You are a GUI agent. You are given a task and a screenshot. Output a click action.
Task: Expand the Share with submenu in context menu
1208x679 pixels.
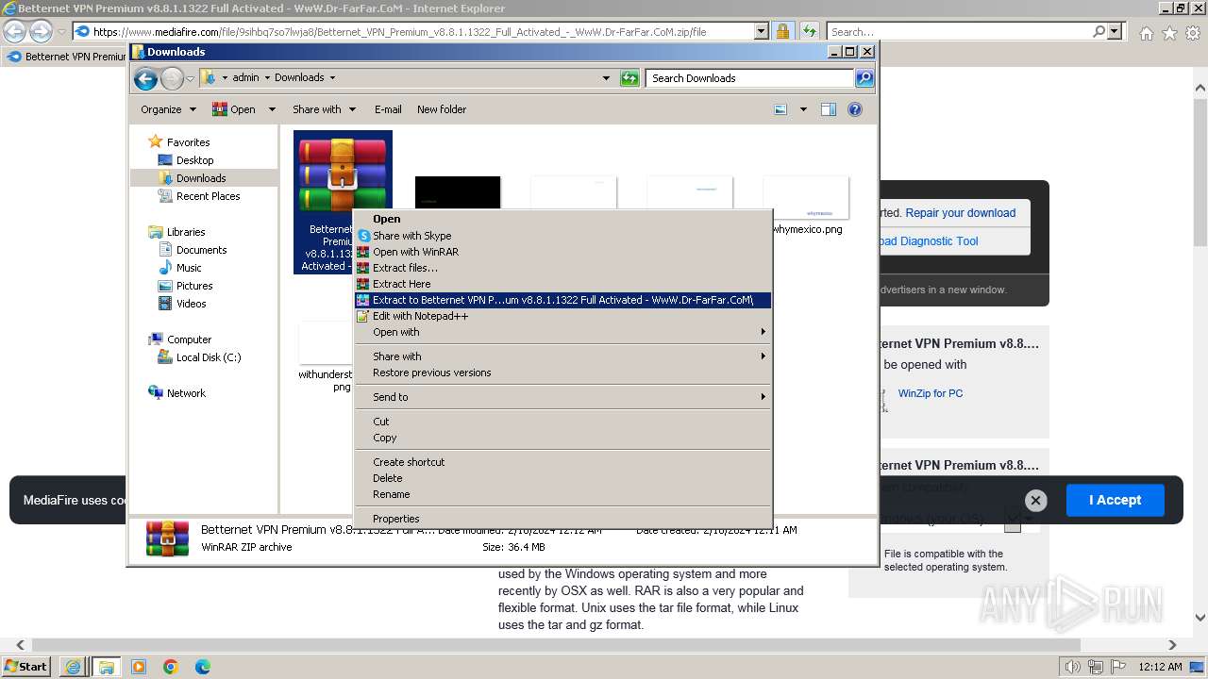562,356
